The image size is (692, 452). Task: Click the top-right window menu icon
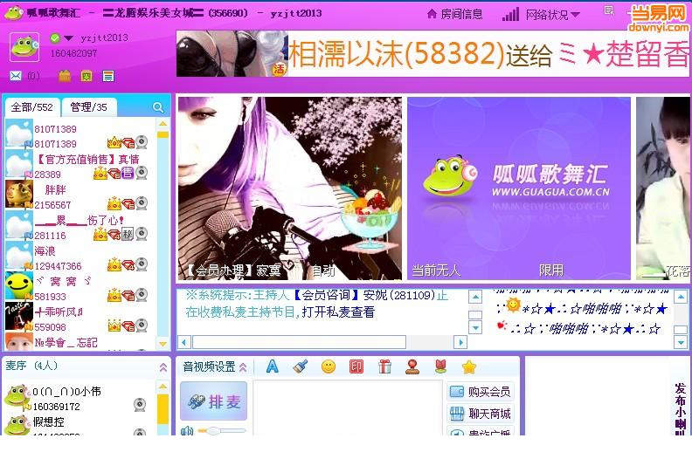(x=609, y=10)
